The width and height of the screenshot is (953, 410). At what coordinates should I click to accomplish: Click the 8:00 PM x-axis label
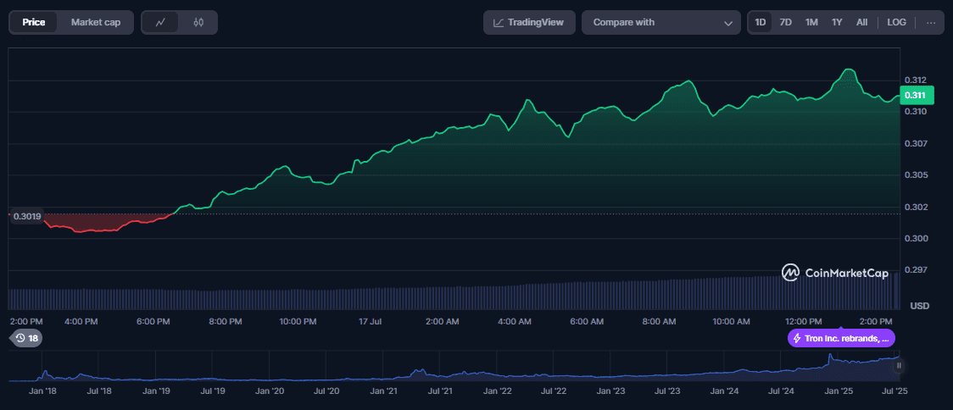(x=225, y=321)
